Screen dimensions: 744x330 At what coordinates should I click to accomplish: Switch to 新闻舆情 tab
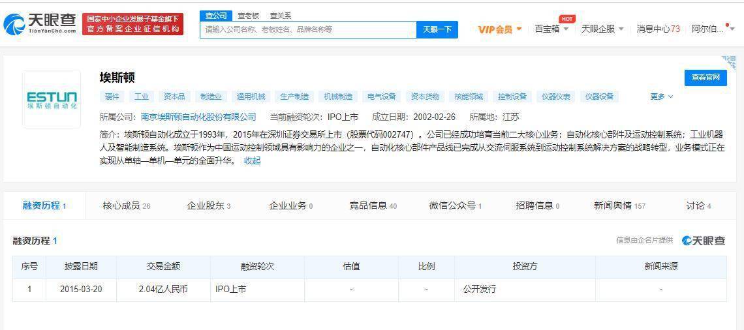[619, 206]
